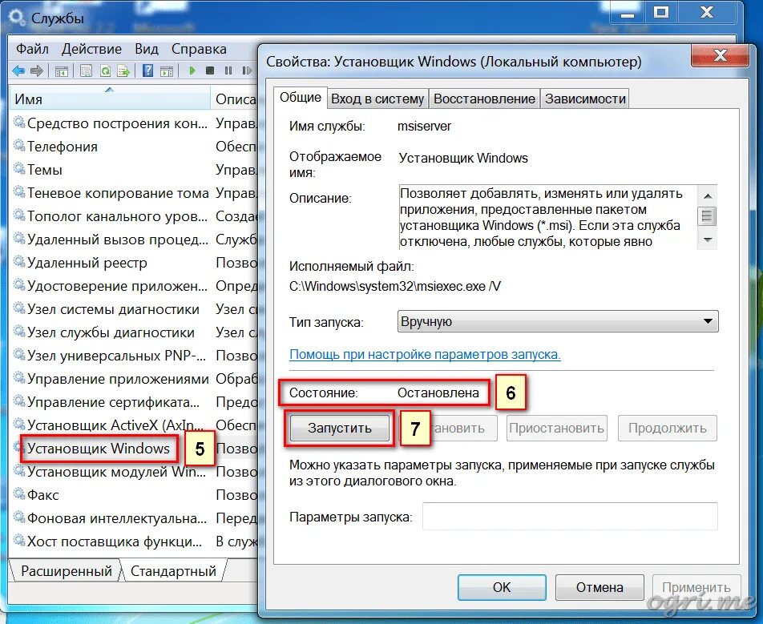Open the Действие menu
The width and height of the screenshot is (763, 624).
coord(91,49)
